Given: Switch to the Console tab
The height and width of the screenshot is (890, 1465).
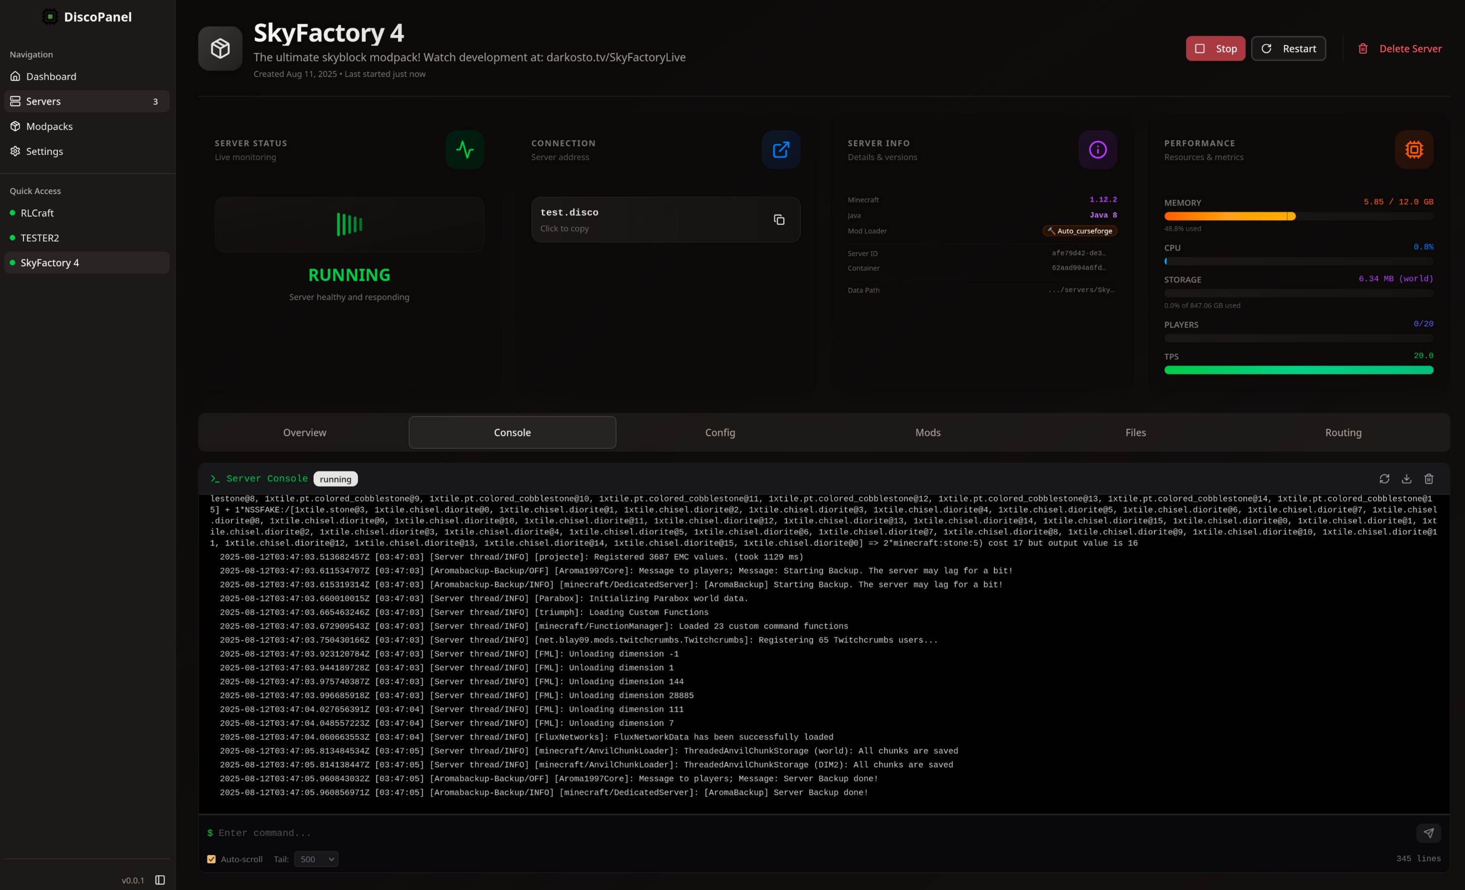Looking at the screenshot, I should [x=513, y=432].
